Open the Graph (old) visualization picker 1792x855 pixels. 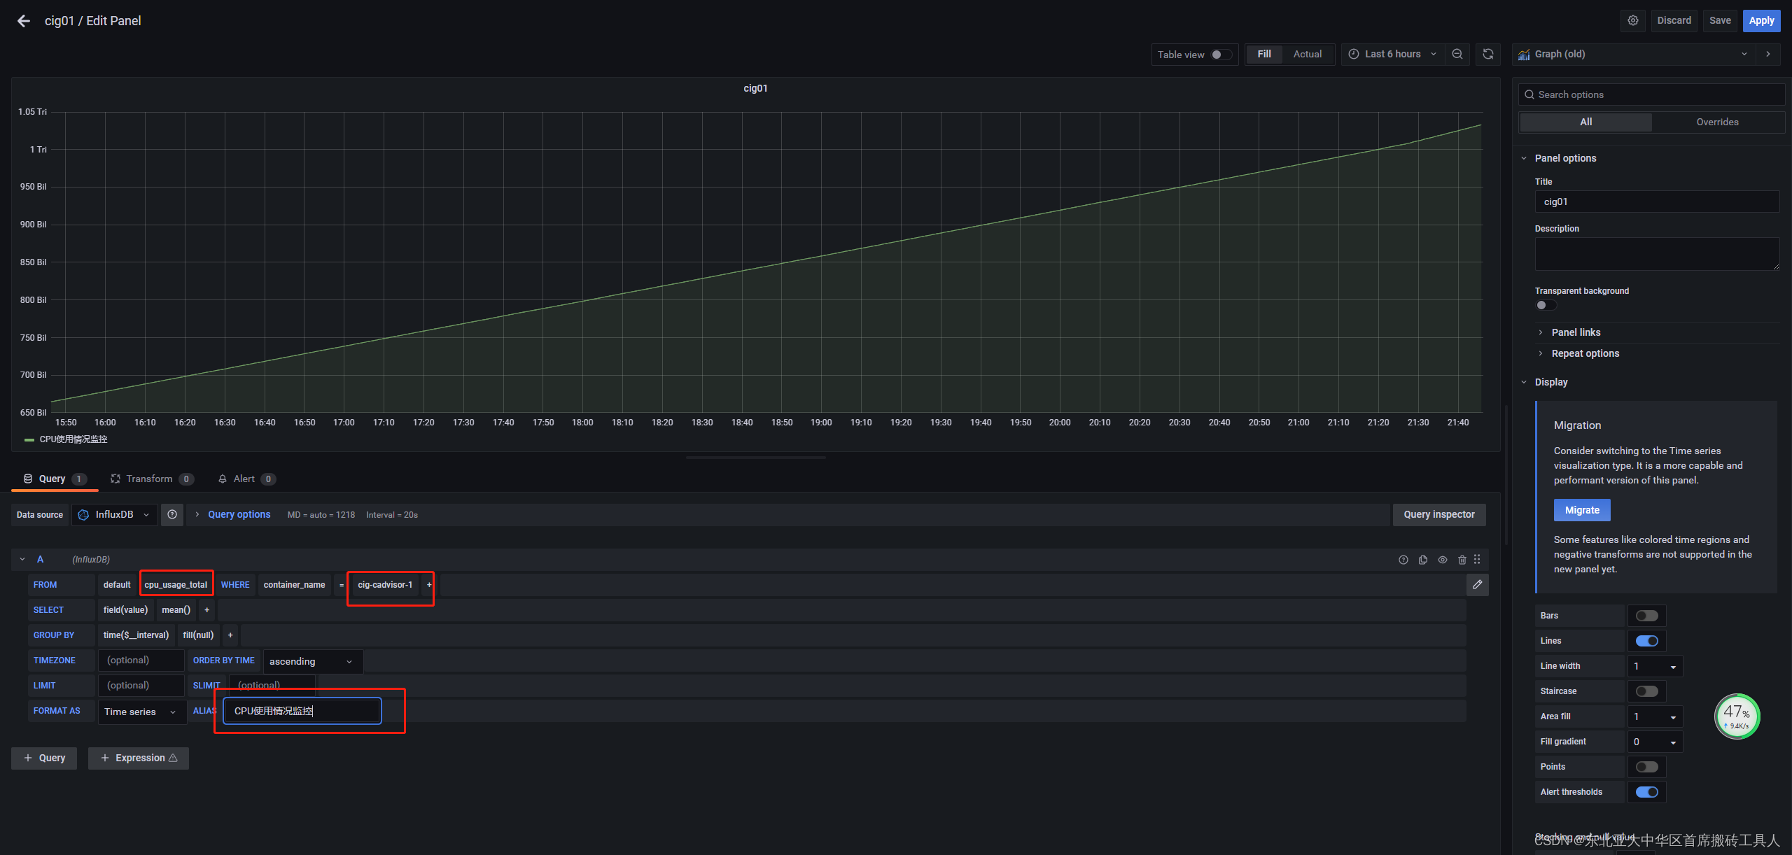click(1634, 55)
